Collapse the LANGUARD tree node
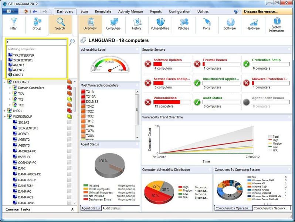This screenshot has height=222, width=295. tap(5, 82)
